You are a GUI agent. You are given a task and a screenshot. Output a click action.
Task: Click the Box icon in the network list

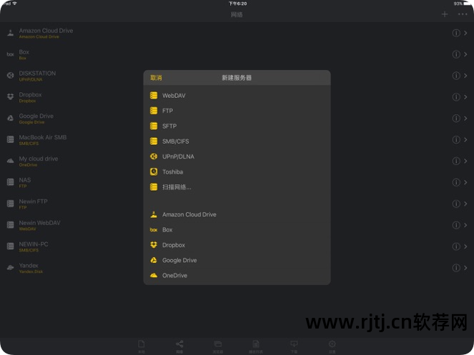click(10, 54)
